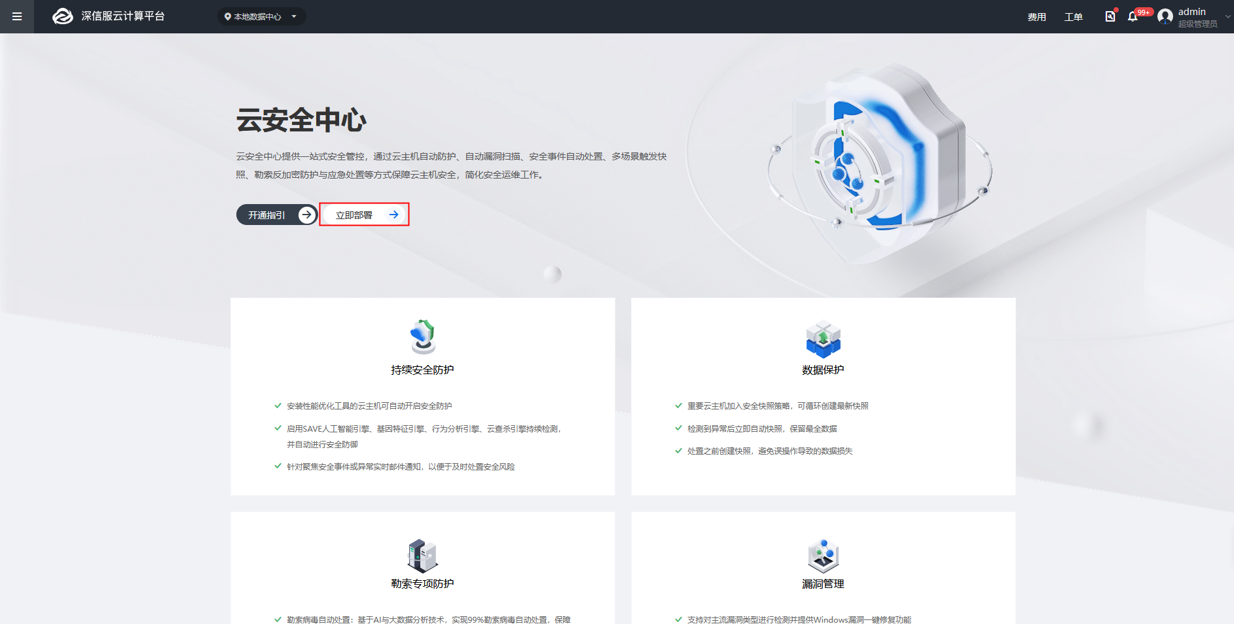Click the 勒索专项防护 server icon

423,556
